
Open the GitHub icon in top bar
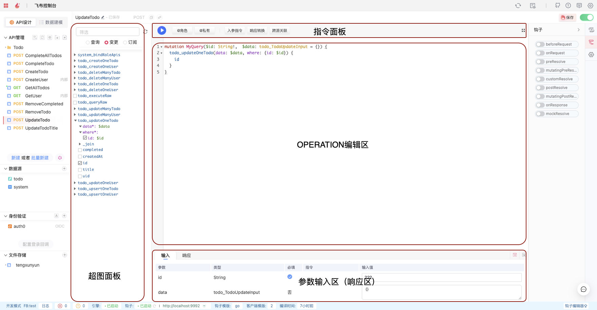pyautogui.click(x=557, y=5)
